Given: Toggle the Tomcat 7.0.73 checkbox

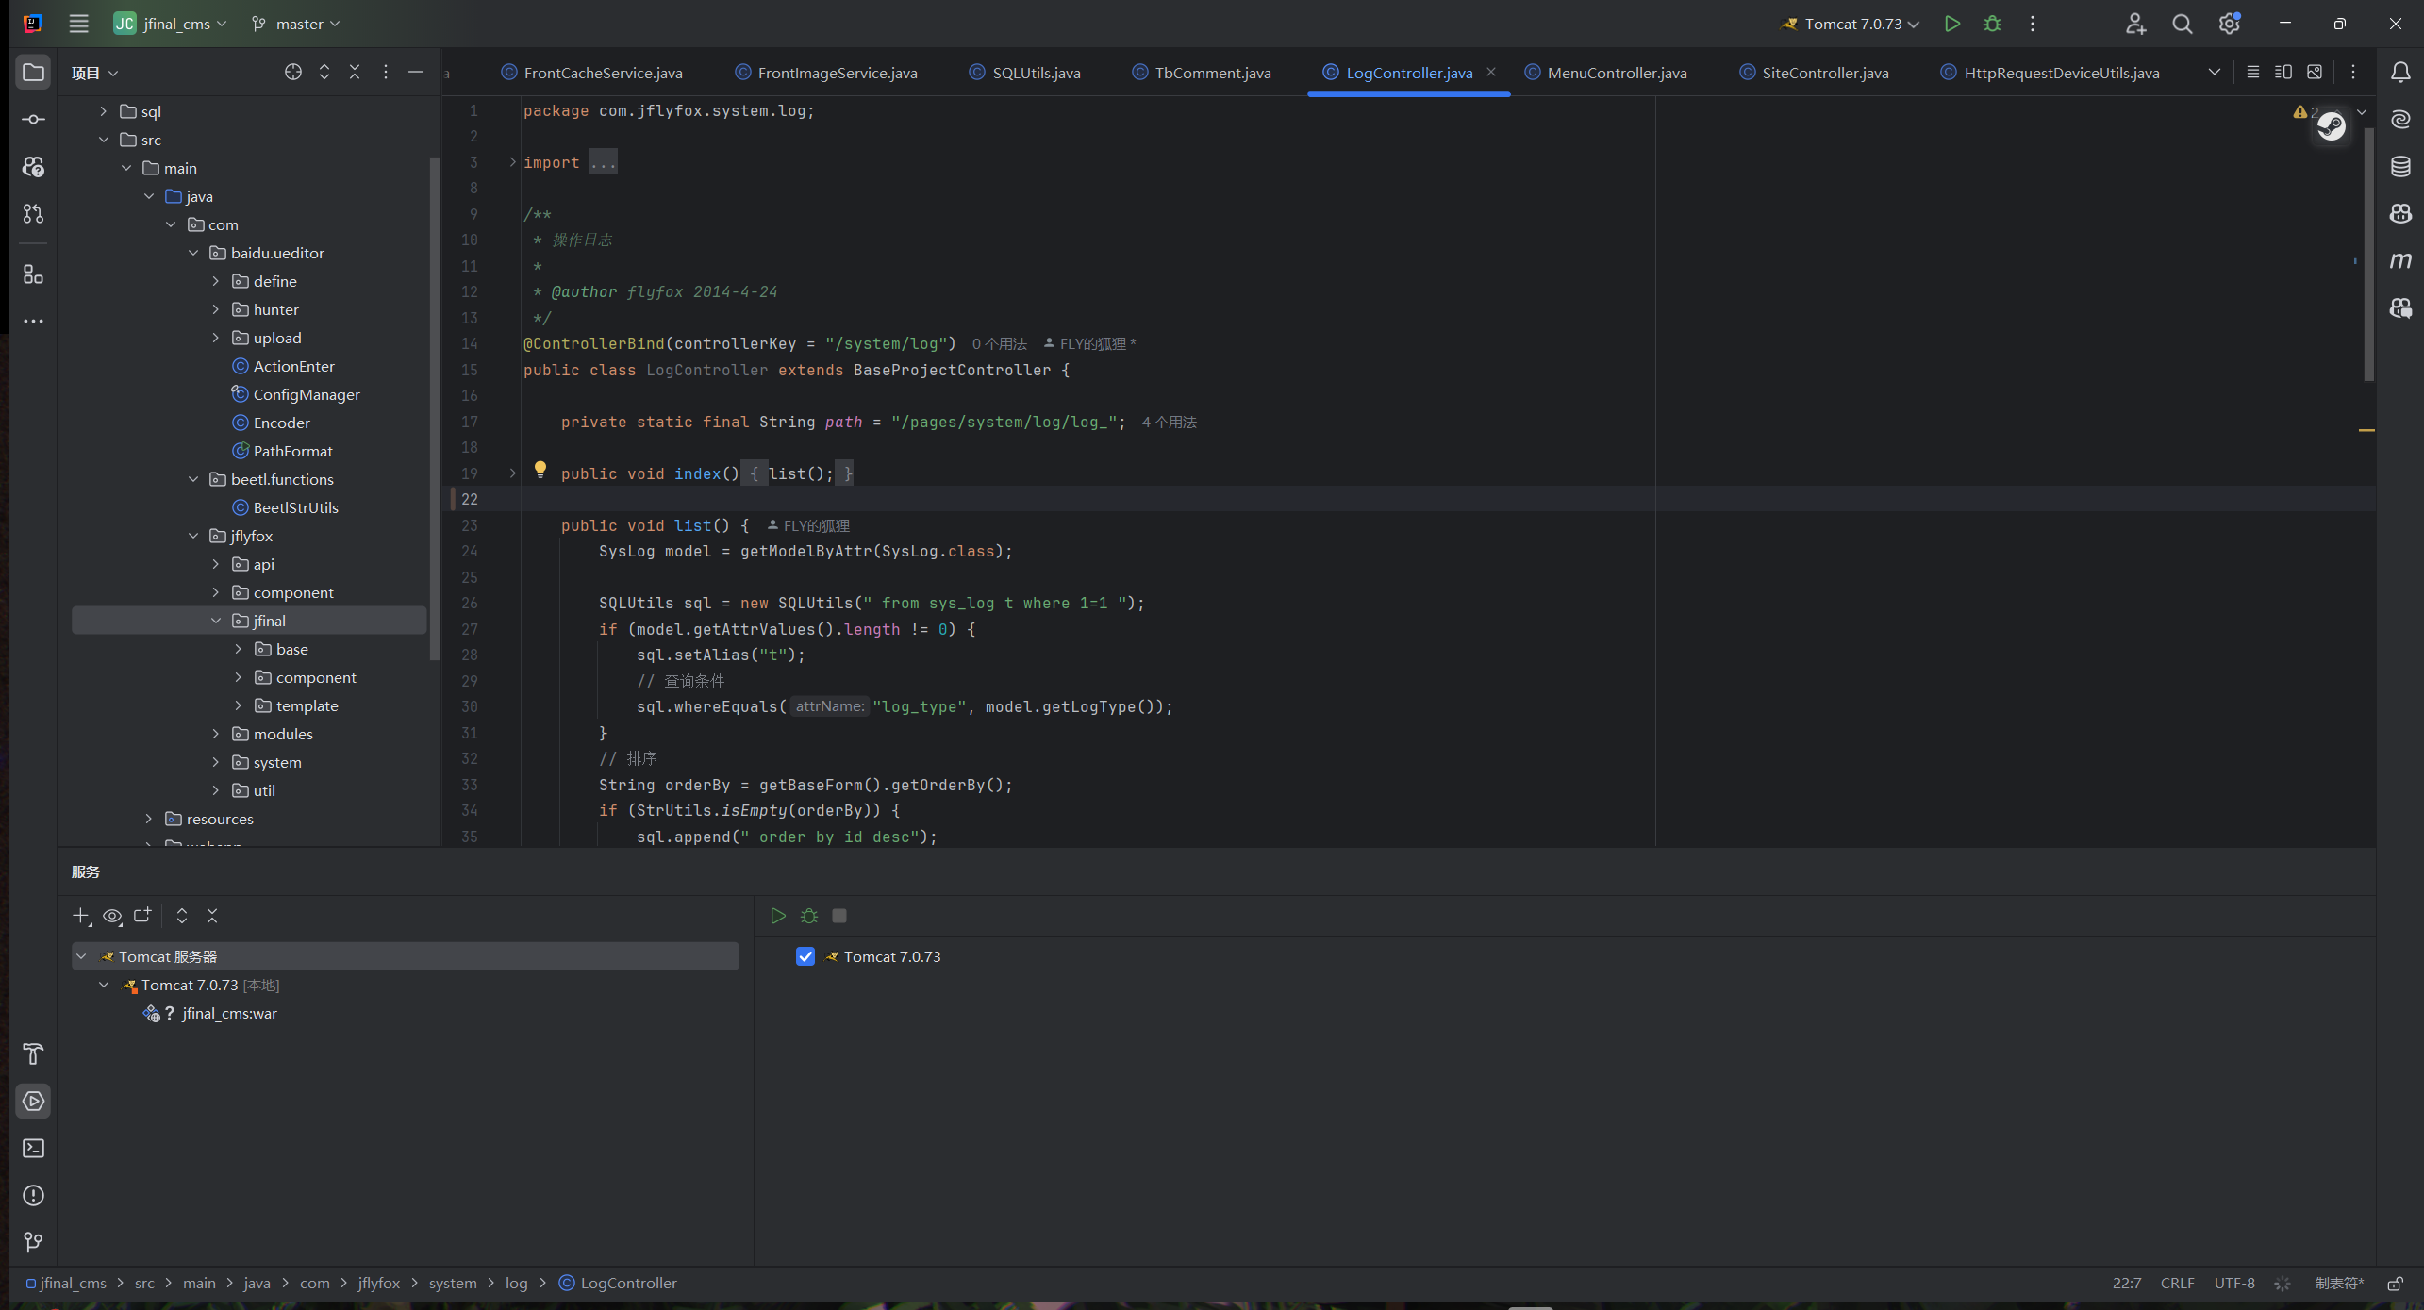Looking at the screenshot, I should (805, 956).
